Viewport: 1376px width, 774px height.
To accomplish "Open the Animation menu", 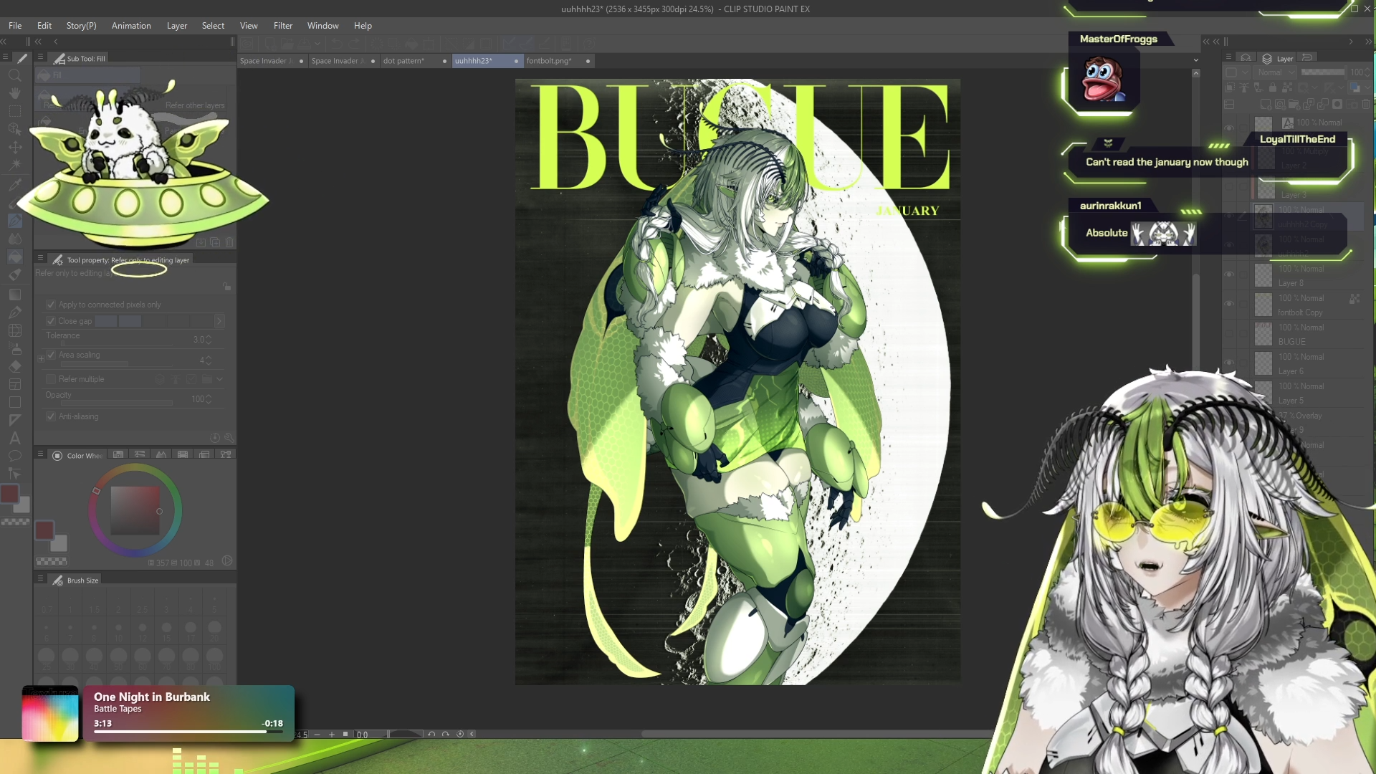I will (131, 26).
